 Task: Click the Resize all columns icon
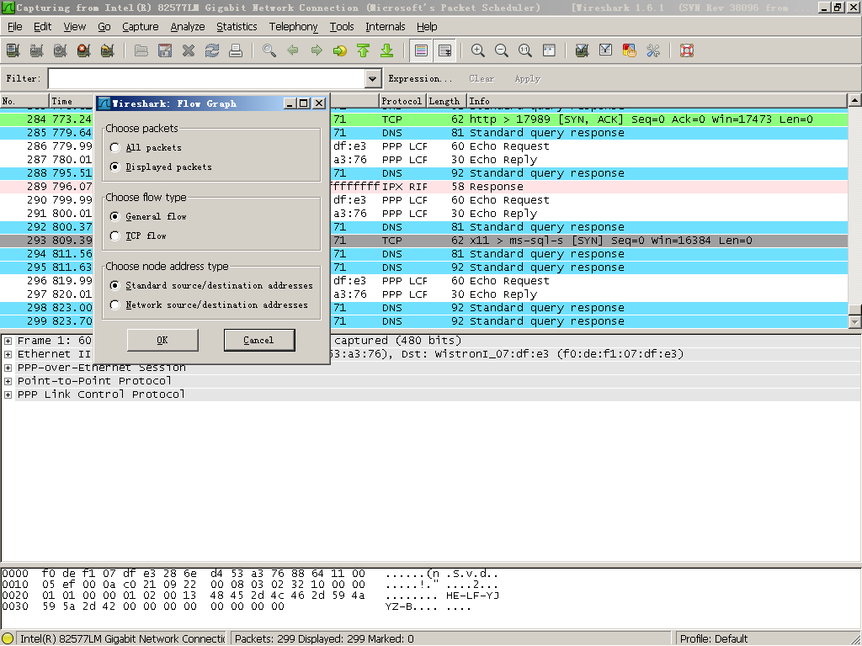tap(549, 50)
